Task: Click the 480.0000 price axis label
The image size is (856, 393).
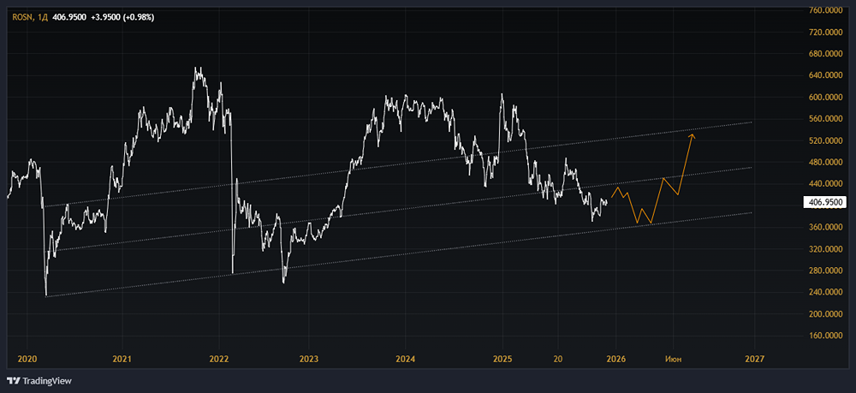Action: click(824, 162)
